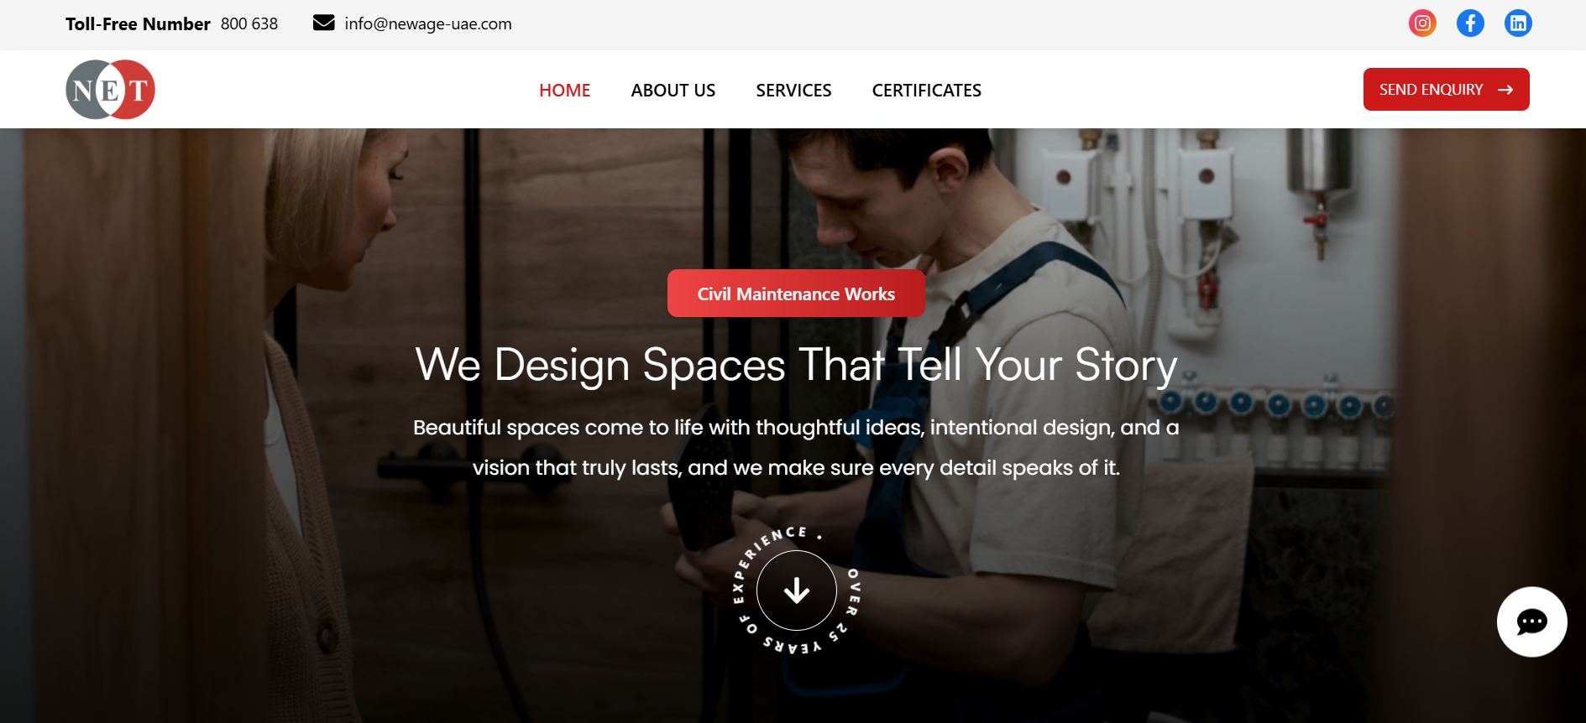Viewport: 1586px width, 723px height.
Task: Click the envelope email icon
Action: click(x=324, y=23)
